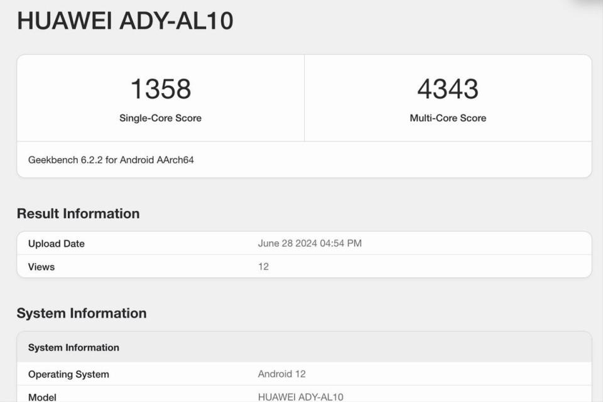Click the June 28 2024 04:54 PM value

pyautogui.click(x=310, y=243)
